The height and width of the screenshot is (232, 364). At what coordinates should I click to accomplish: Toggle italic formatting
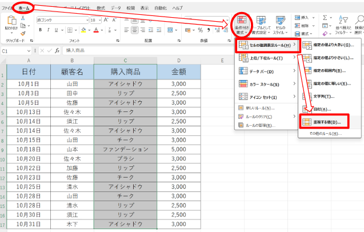48,30
